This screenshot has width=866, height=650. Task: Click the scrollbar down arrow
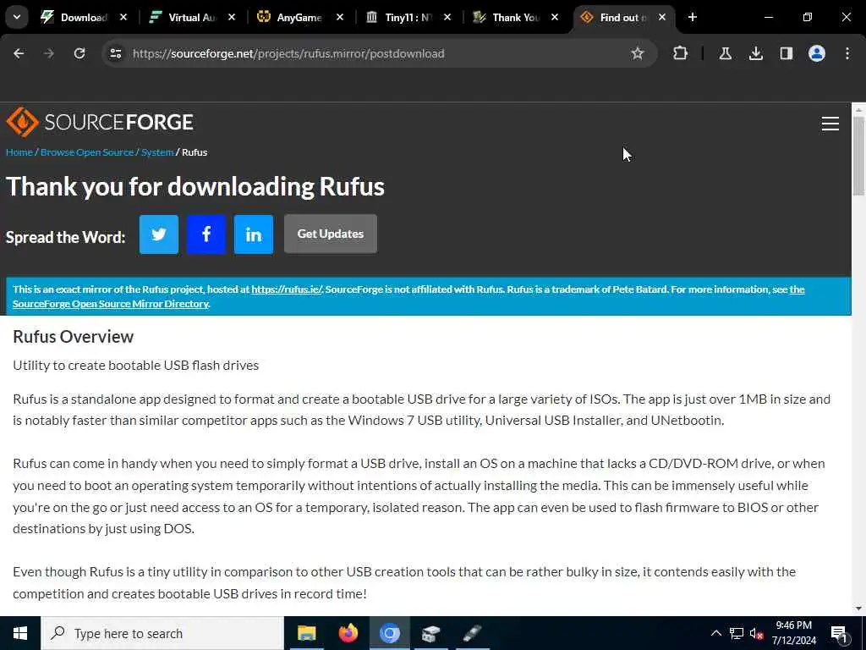[858, 609]
